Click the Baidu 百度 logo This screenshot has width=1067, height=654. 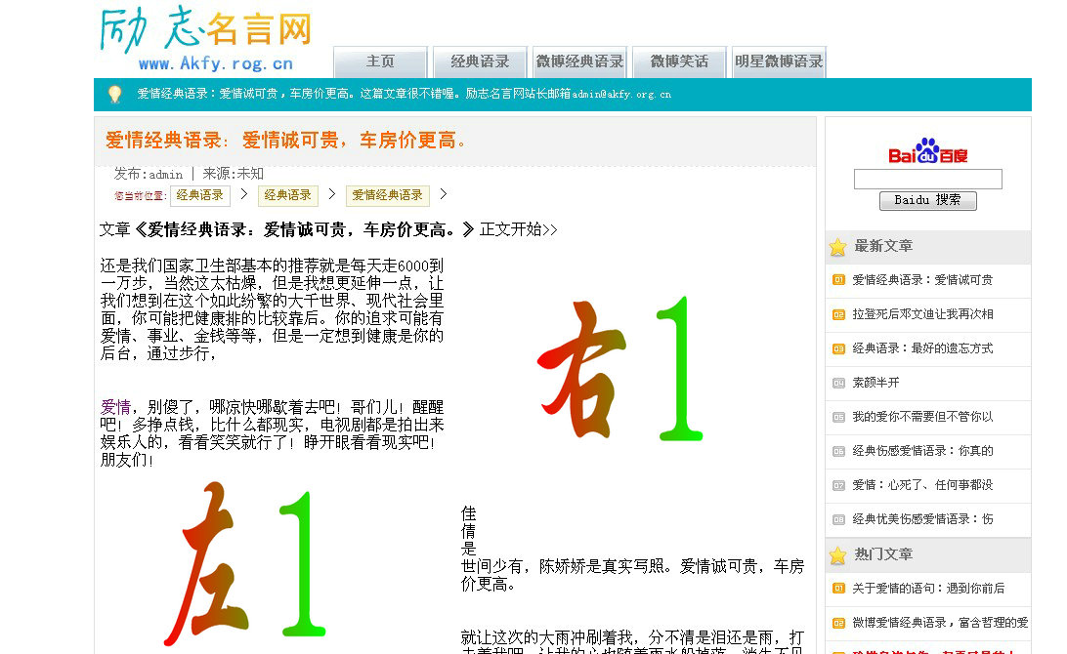[x=927, y=151]
